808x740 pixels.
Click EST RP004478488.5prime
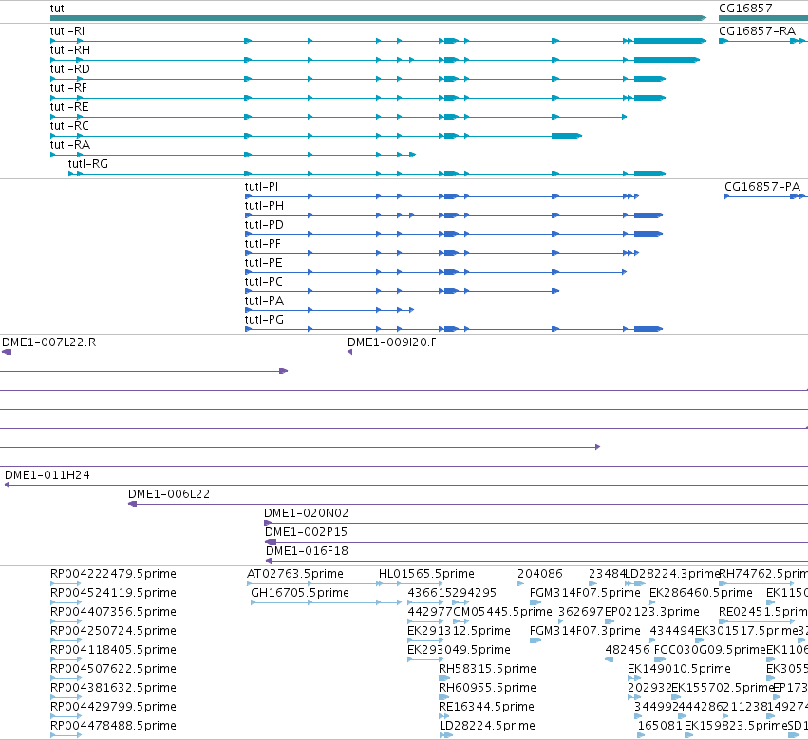tap(113, 726)
